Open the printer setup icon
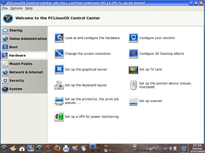Image resolution: width=205 pixels, height=153 pixels. pyautogui.click(x=59, y=101)
